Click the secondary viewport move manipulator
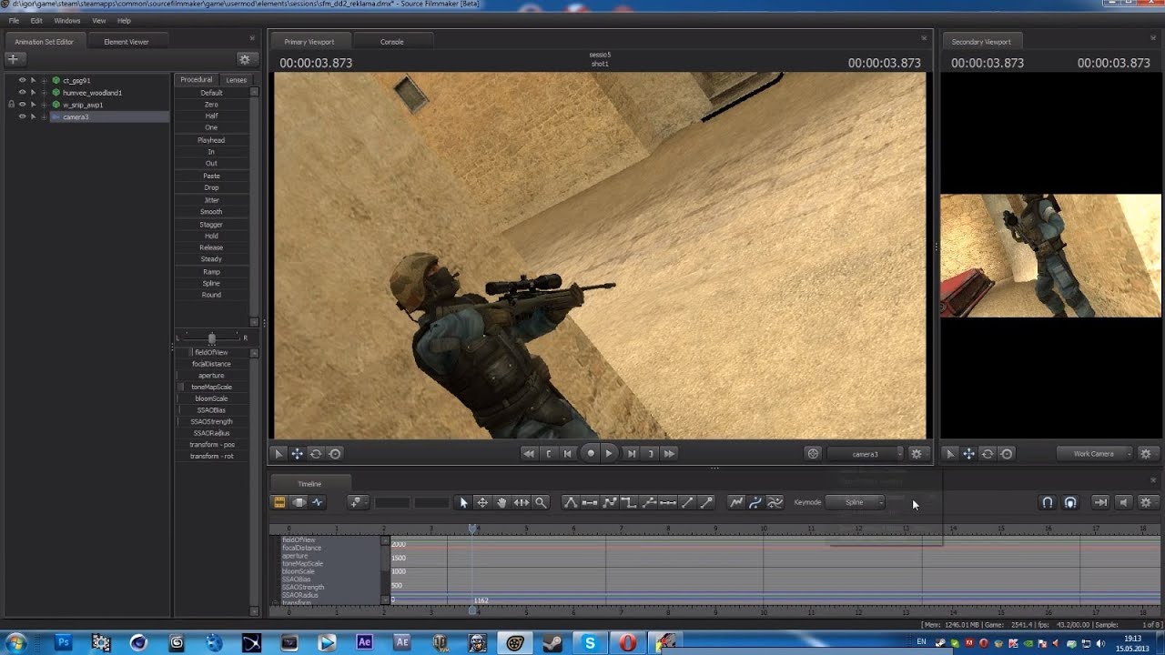The image size is (1165, 655). pyautogui.click(x=968, y=453)
